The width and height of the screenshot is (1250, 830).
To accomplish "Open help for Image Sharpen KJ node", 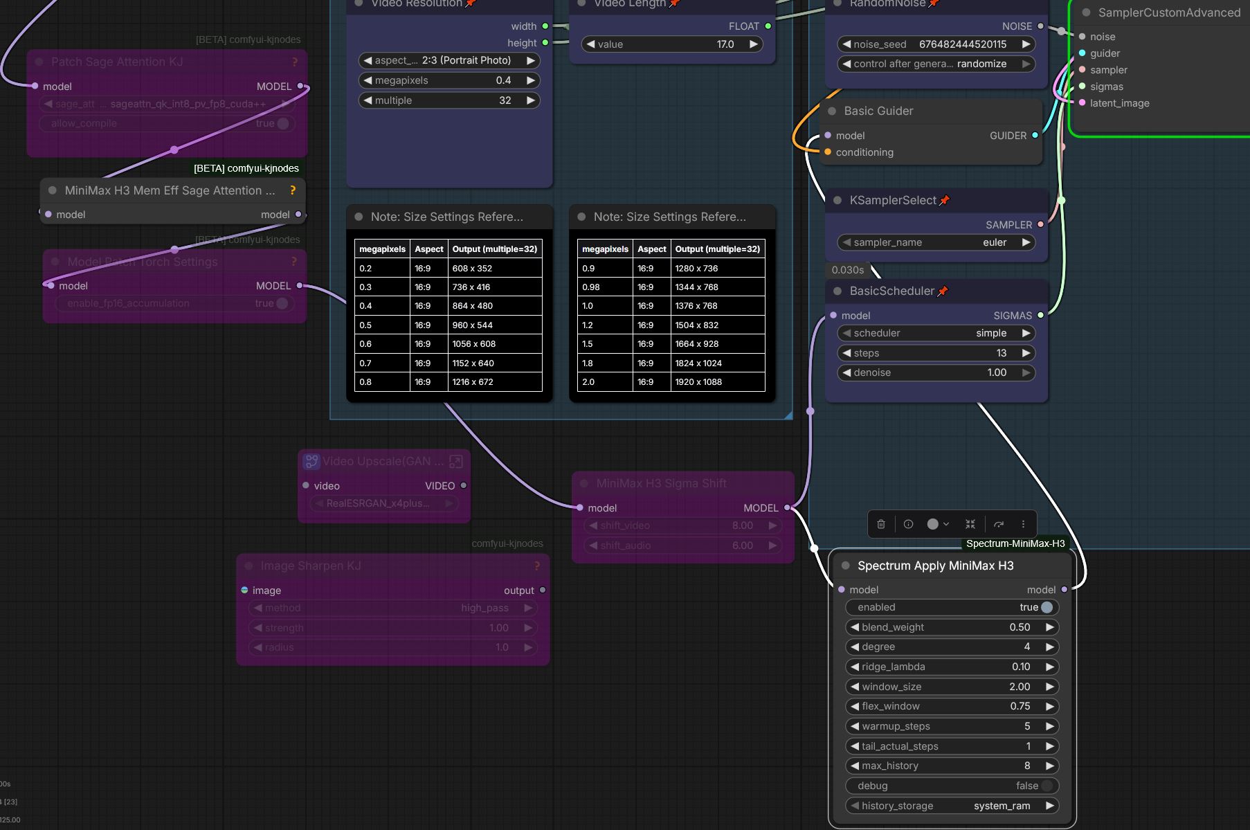I will coord(537,566).
